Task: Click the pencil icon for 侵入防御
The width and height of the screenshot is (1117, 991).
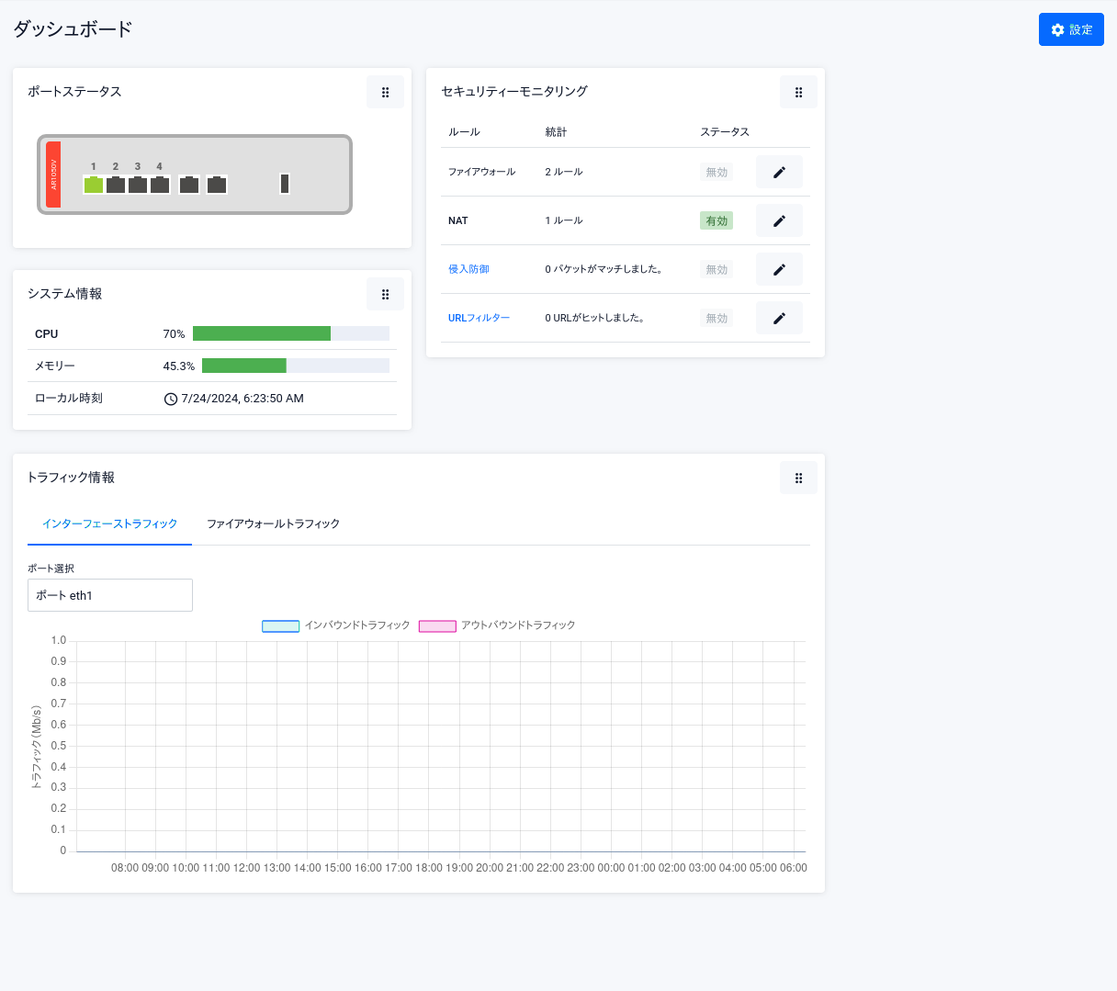Action: 779,269
